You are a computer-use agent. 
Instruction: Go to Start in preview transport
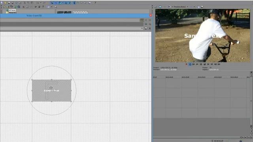(208, 64)
